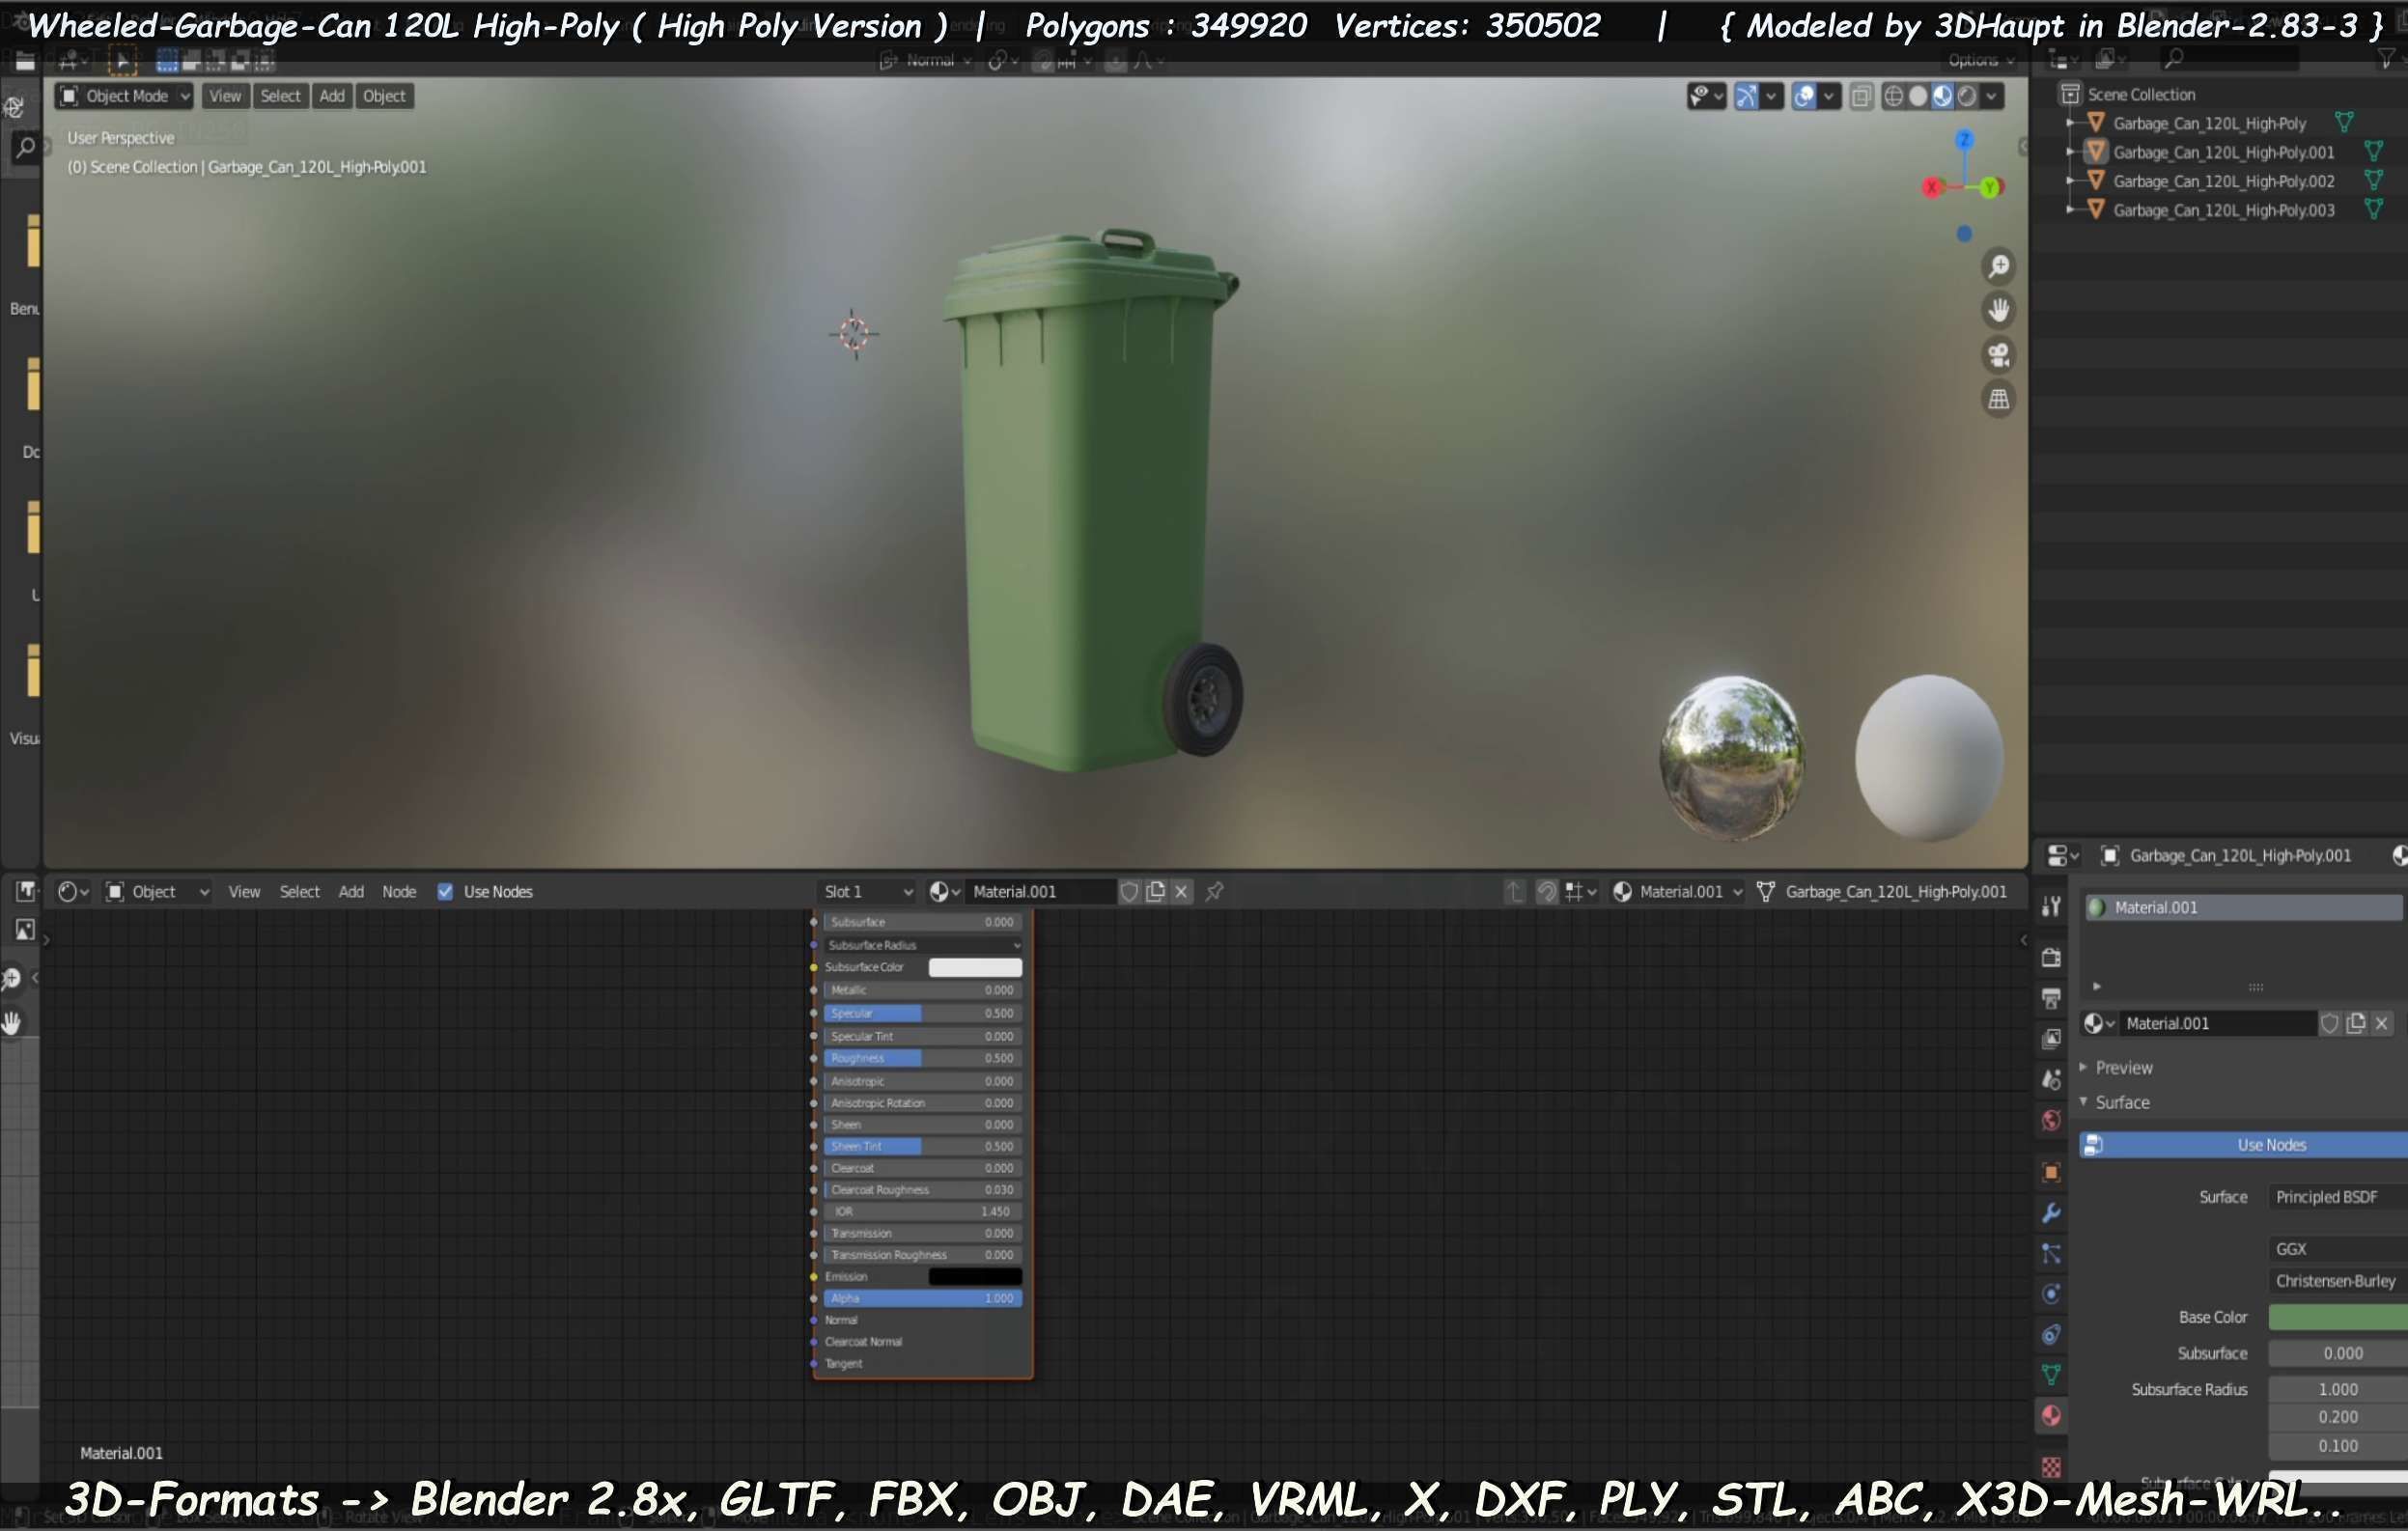Select solid viewport shading
The image size is (2408, 1531).
1917,96
